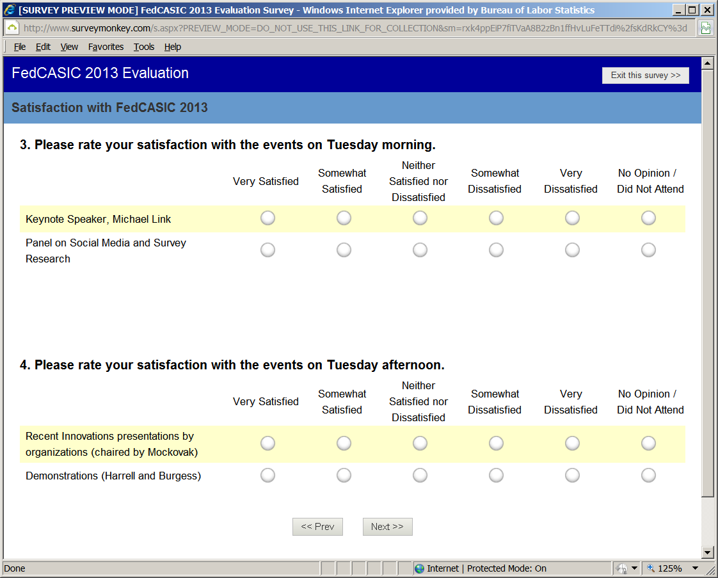Viewport: 718px width, 578px height.
Task: Rate Recent Innovations presentations as Very Dissatisfied
Action: (x=572, y=444)
